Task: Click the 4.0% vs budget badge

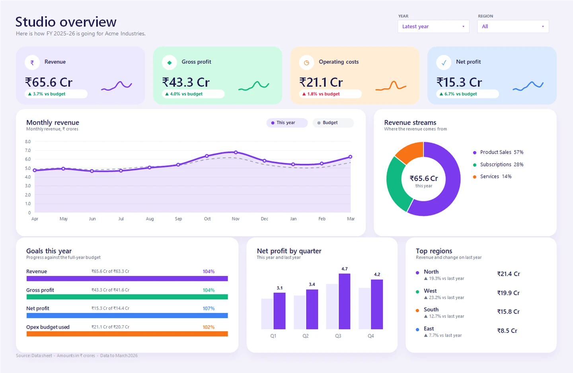Action: [193, 94]
